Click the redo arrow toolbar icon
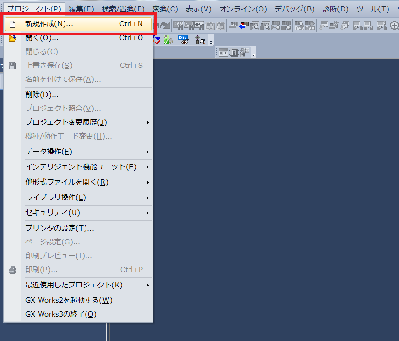Image resolution: width=399 pixels, height=341 pixels. [165, 25]
